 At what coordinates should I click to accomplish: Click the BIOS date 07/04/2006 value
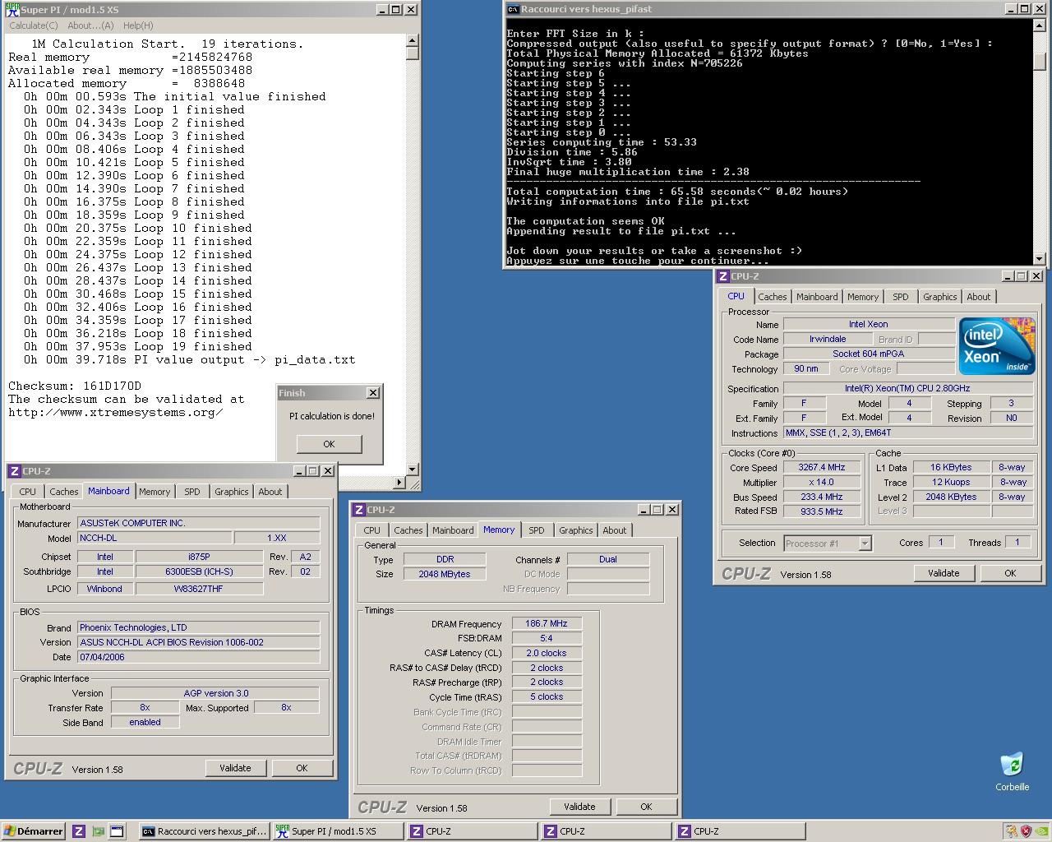[x=198, y=657]
